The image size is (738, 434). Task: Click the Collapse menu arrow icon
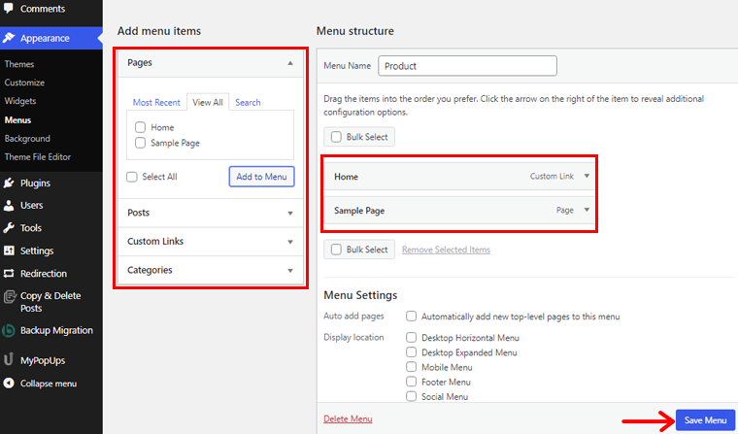pos(9,384)
